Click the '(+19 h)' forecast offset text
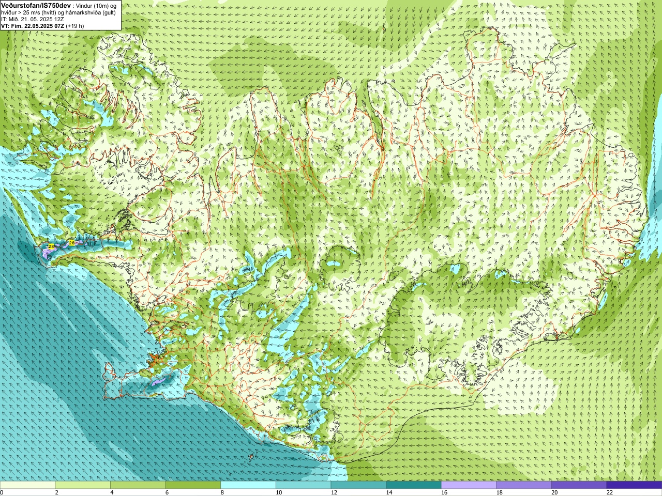 click(x=74, y=26)
